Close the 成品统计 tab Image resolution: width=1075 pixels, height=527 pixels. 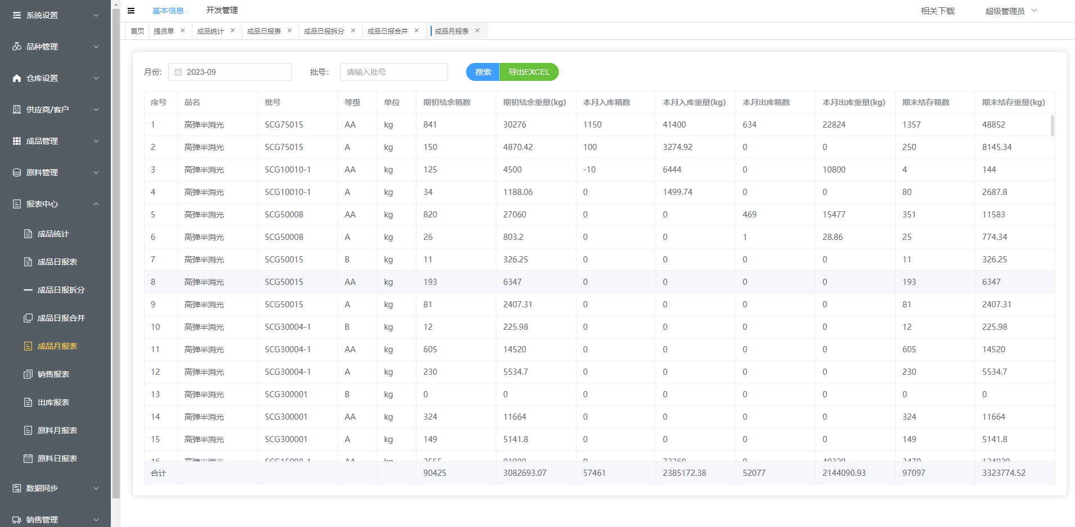(233, 30)
